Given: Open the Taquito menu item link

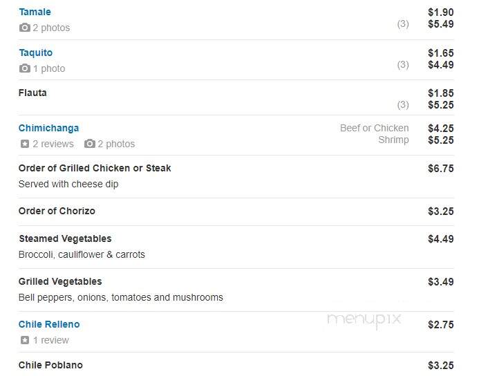Looking at the screenshot, I should [35, 53].
